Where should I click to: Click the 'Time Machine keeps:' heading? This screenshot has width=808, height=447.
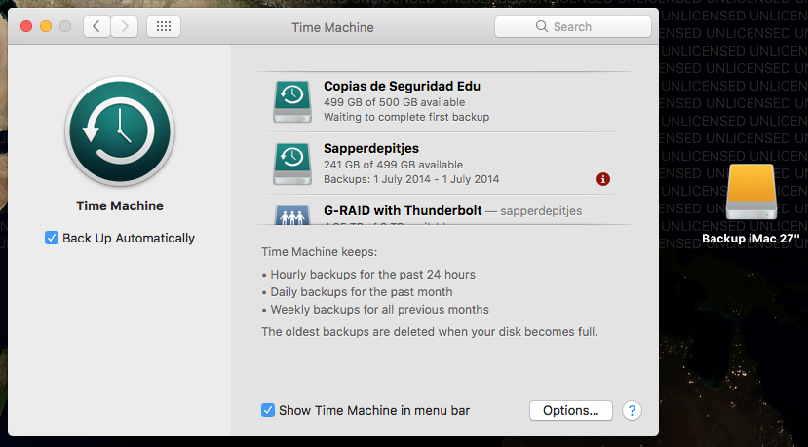[x=320, y=252]
